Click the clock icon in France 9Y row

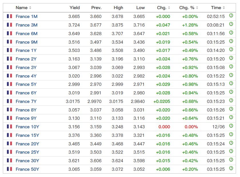pos(231,117)
